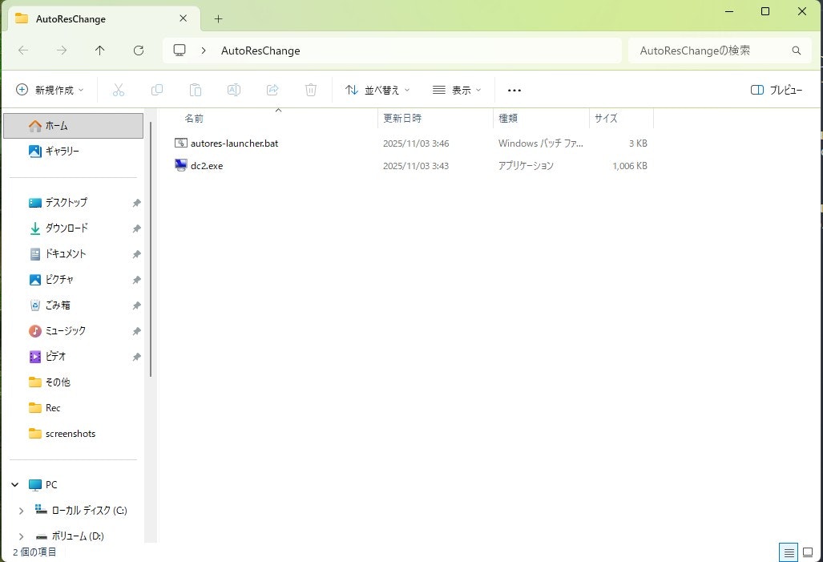Click chevron before AutoResChange in address bar
This screenshot has height=562, width=823.
coord(203,51)
